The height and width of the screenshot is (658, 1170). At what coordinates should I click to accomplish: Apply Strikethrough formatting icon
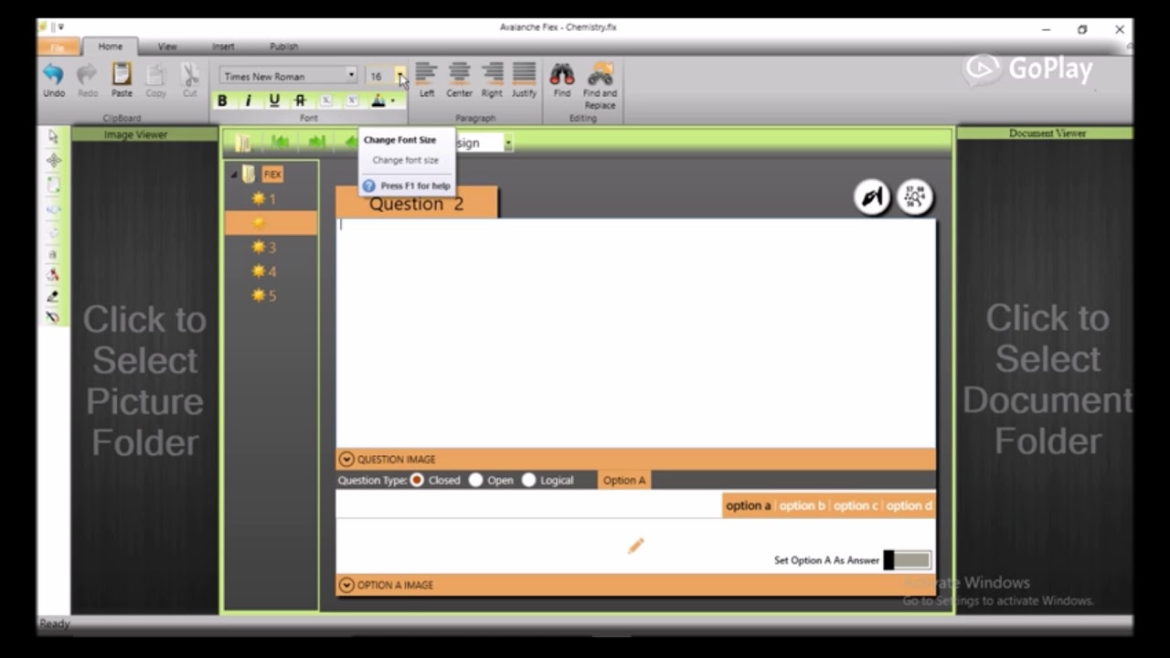(300, 101)
